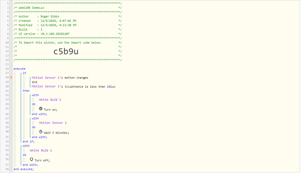Click the 'To import this piston' comment line
The height and width of the screenshot is (173, 302).
pyautogui.click(x=67, y=43)
